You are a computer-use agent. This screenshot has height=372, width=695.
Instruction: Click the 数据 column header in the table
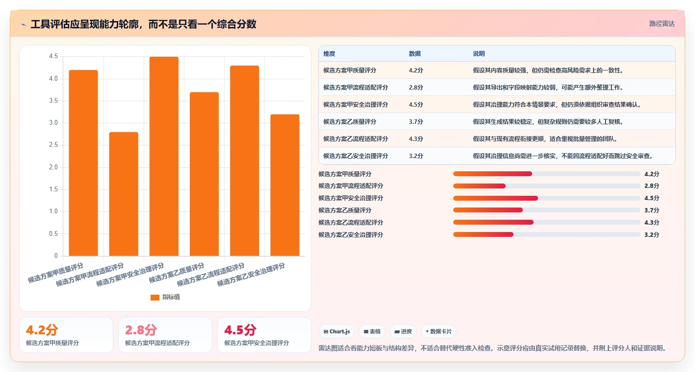[414, 54]
